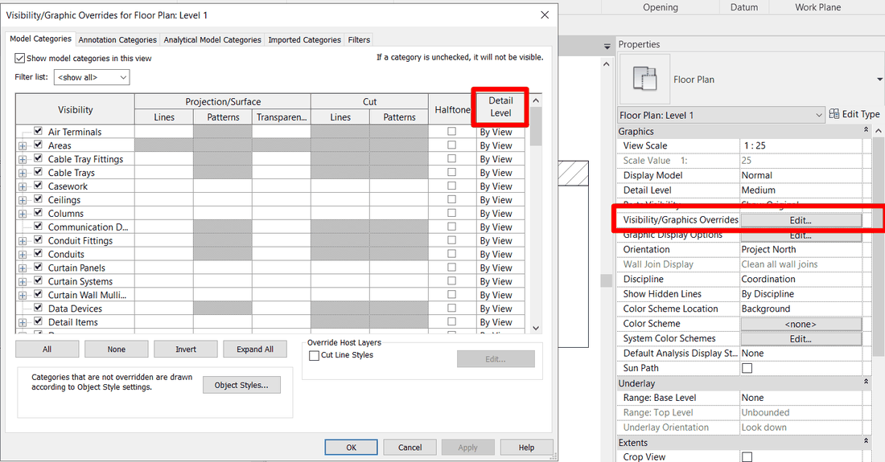Click the Discipline value Coordination

tap(801, 279)
